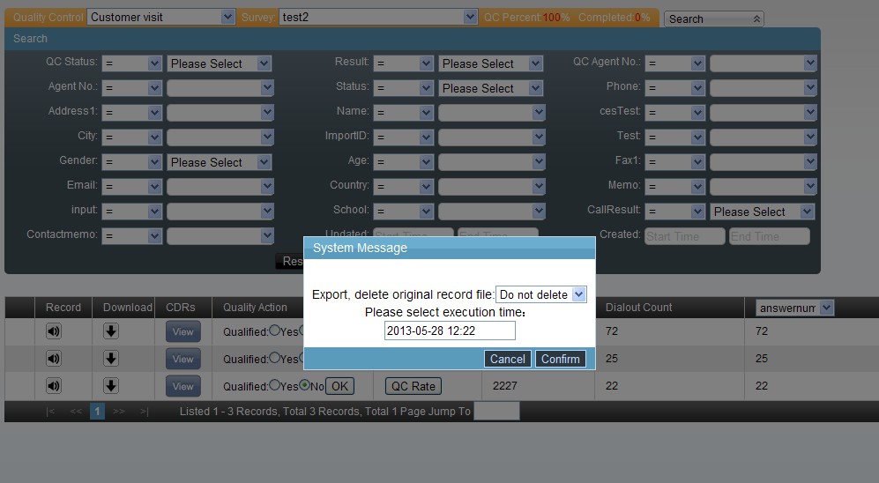This screenshot has width=879, height=483.
Task: View CDRs for the first record
Action: (x=183, y=331)
